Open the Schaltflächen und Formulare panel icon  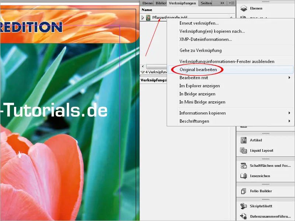tap(244, 165)
